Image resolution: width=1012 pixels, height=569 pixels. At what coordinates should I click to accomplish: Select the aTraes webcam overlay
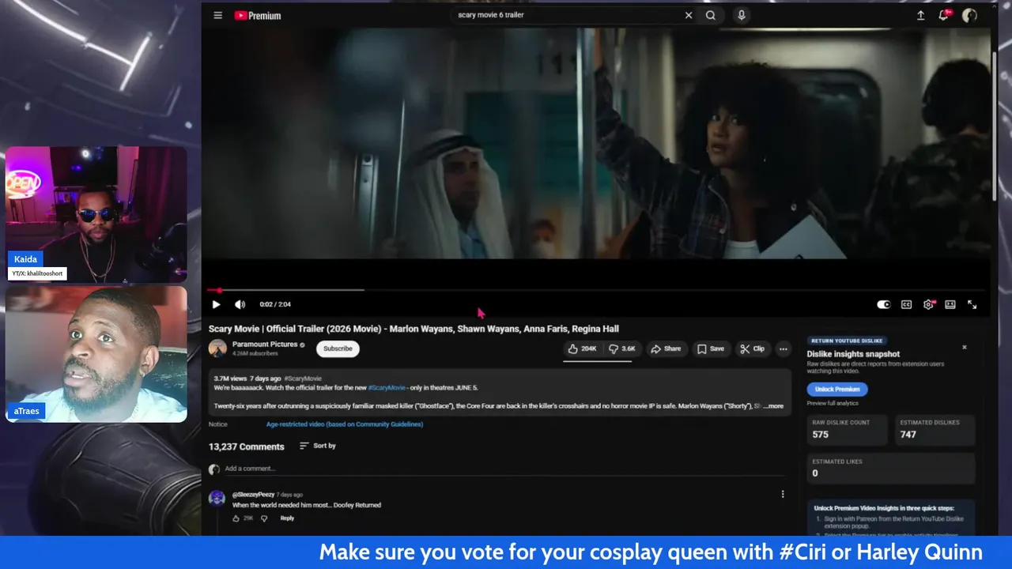(x=96, y=354)
